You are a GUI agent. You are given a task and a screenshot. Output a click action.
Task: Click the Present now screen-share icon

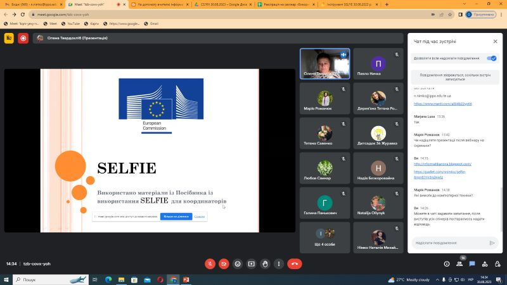pyautogui.click(x=251, y=263)
